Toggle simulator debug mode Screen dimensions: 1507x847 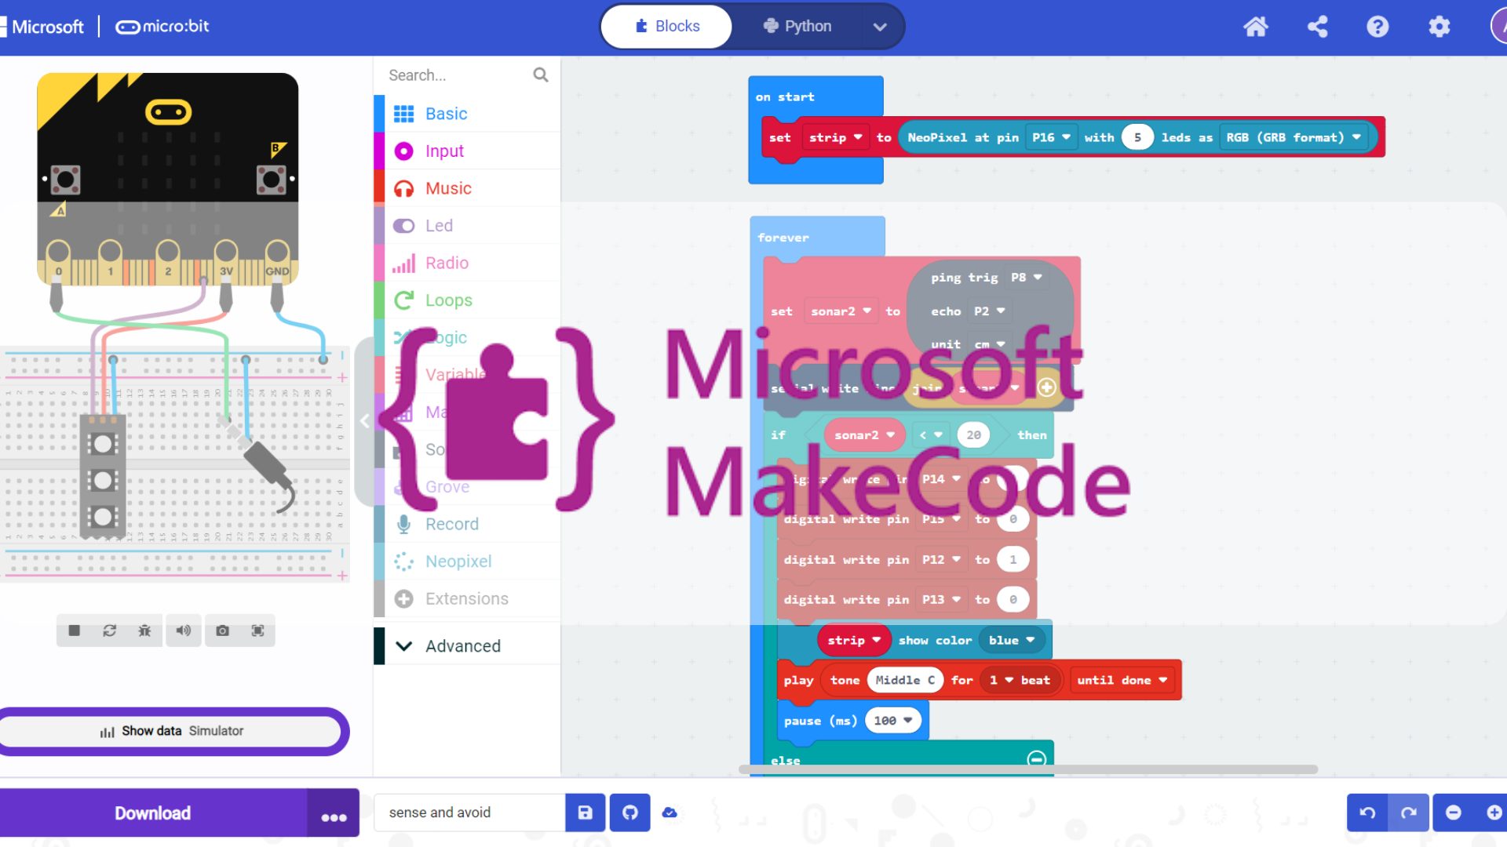point(144,631)
